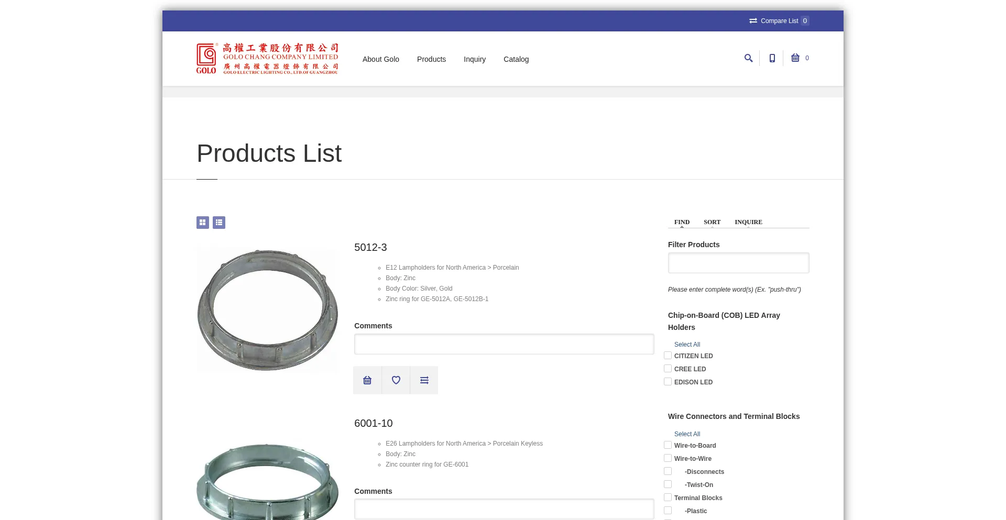This screenshot has height=520, width=1006.
Task: Go to the Inquiry menu item
Action: (x=475, y=59)
